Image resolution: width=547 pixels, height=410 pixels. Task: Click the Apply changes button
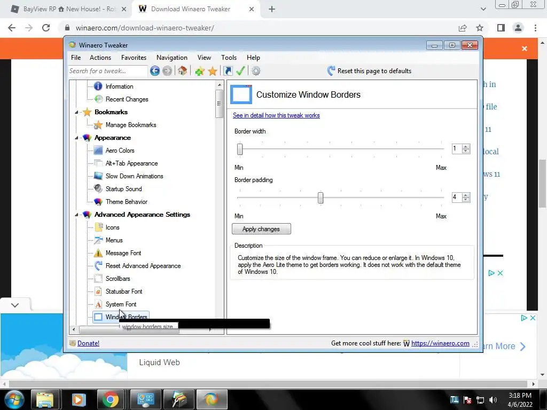[261, 229]
